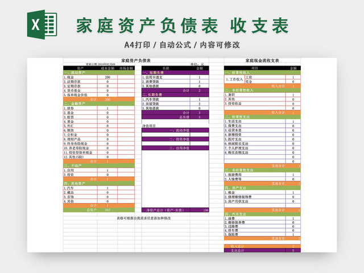
Task: Select the '5. 保单现金价值' row
Action: (99, 95)
